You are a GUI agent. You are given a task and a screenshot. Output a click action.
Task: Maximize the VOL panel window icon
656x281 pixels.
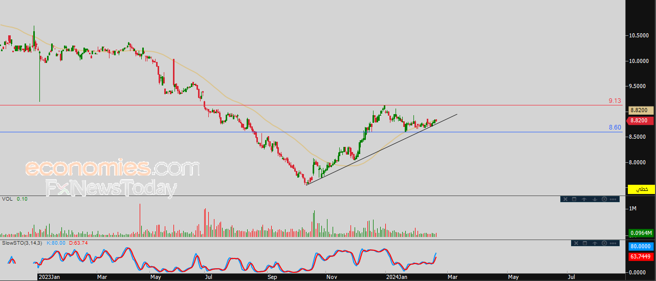[x=574, y=199]
